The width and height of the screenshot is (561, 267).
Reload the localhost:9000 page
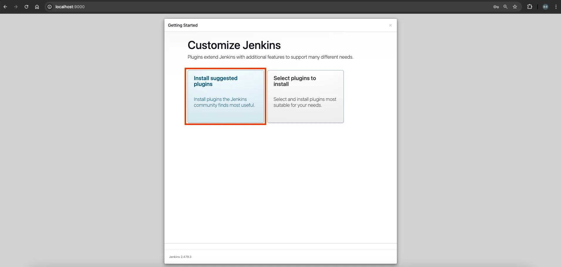coord(26,7)
